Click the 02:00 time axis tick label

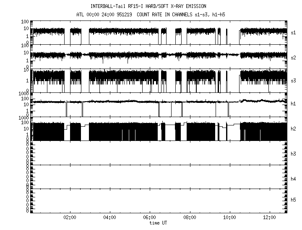(x=70, y=218)
